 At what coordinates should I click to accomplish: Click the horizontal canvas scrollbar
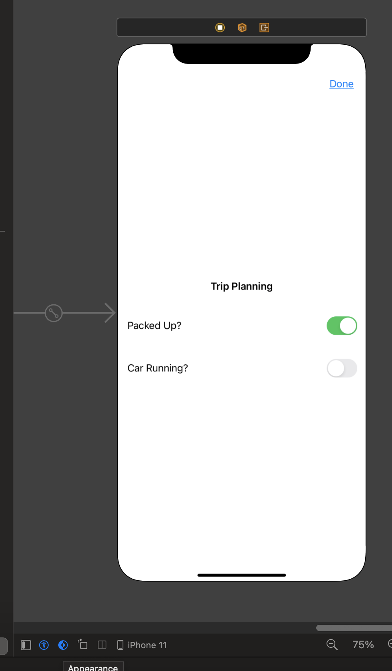tap(354, 628)
